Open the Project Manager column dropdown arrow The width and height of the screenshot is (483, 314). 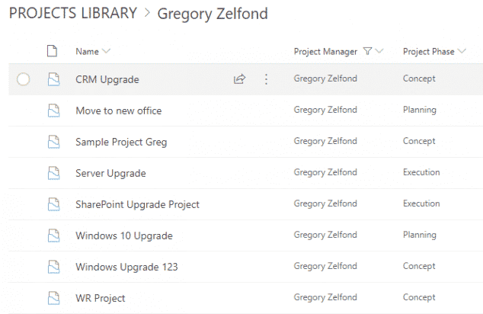(379, 51)
